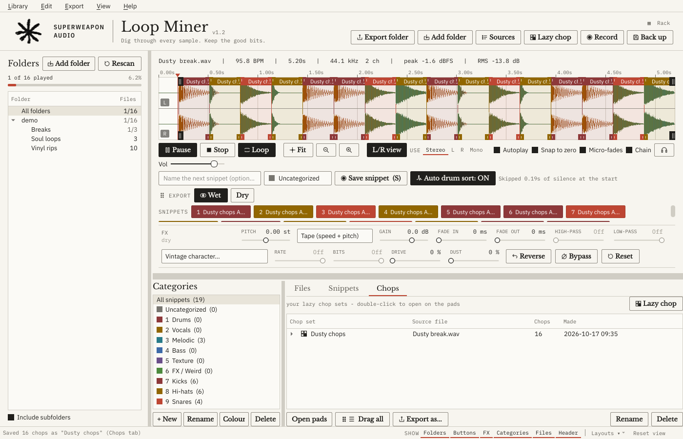
Task: Adjust the Vol slider handle
Action: point(214,164)
